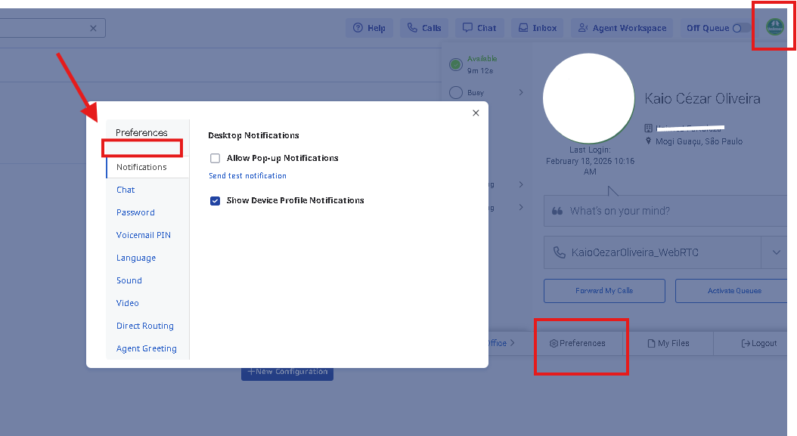Uncheck Show Device Profile Notifications
Screen dimensions: 797x436
pyautogui.click(x=215, y=201)
